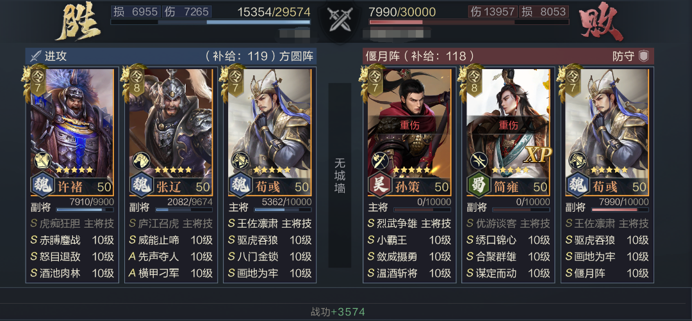Click the 吴 faction badge next to 孙策
Viewport: 692px width, 321px height.
point(379,185)
